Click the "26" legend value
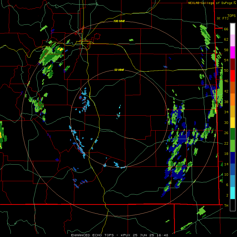This screenshot has height=237, width=237. tap(226, 133)
